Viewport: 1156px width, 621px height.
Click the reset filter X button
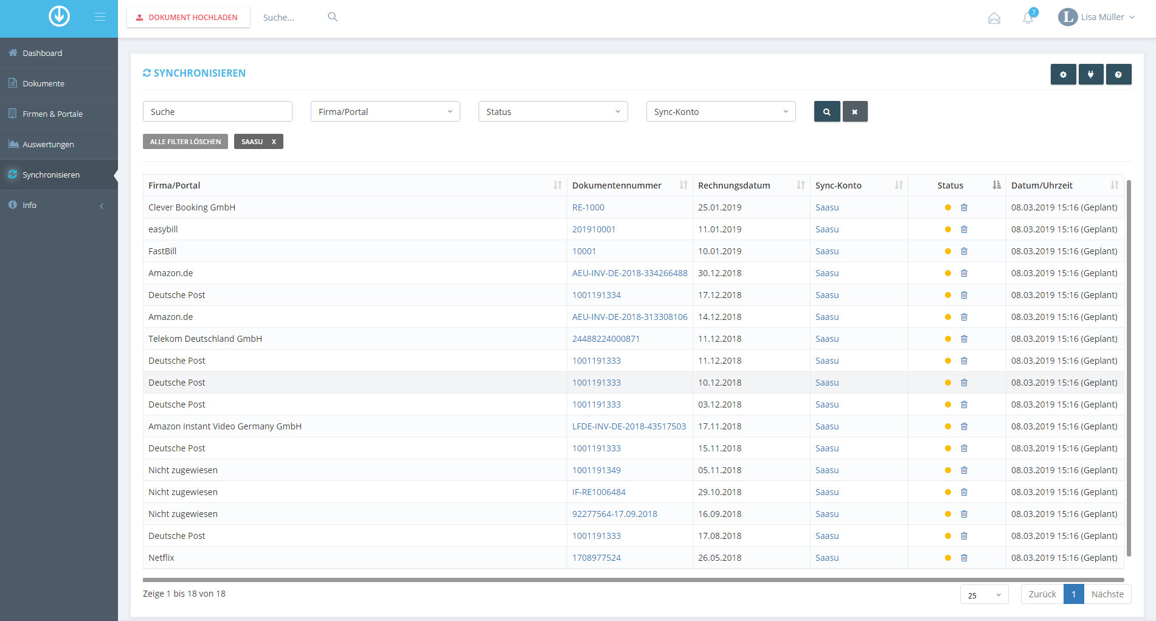coord(855,112)
